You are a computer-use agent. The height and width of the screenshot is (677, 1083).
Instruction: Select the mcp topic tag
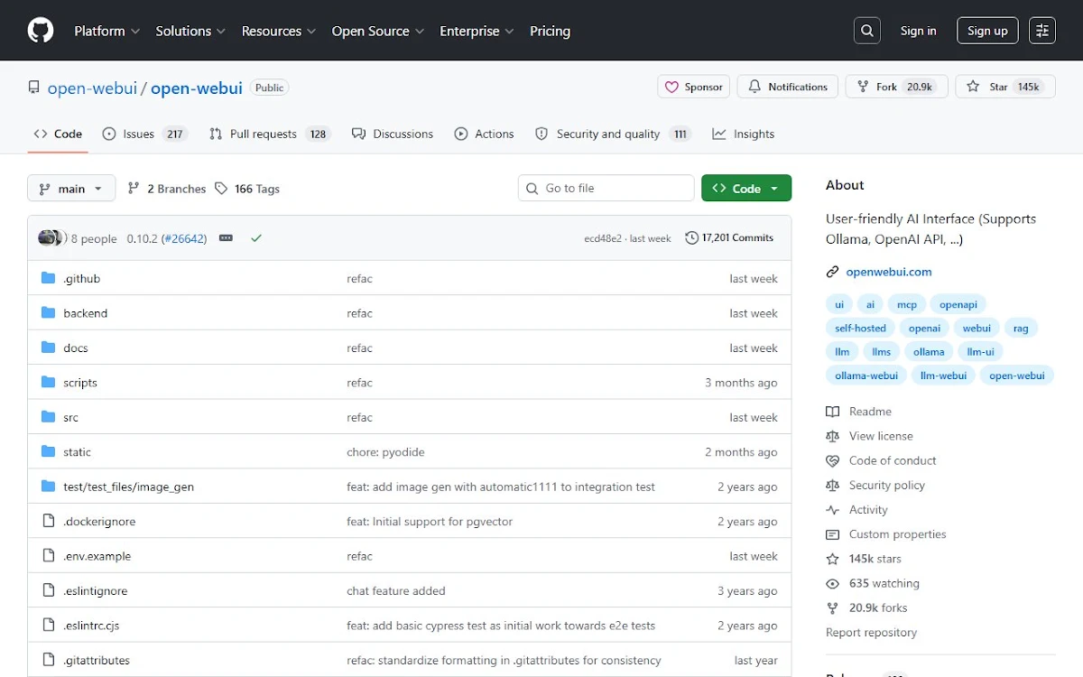[x=906, y=305]
